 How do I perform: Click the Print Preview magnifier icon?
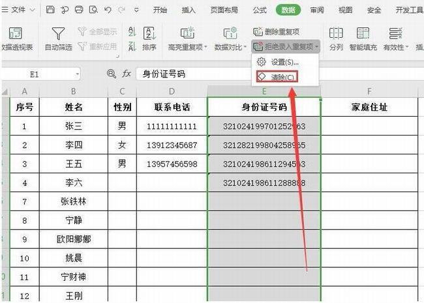pos(93,10)
